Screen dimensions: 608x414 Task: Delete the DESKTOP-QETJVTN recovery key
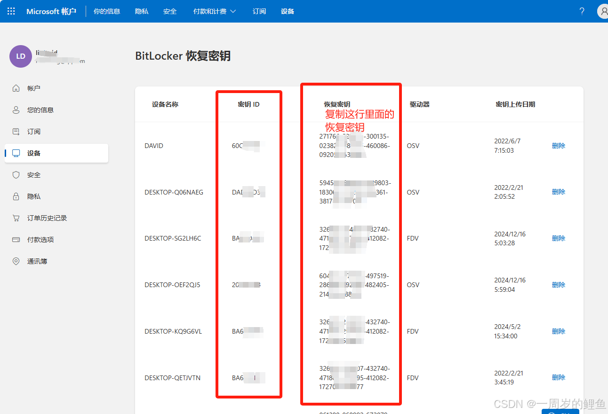click(x=559, y=377)
